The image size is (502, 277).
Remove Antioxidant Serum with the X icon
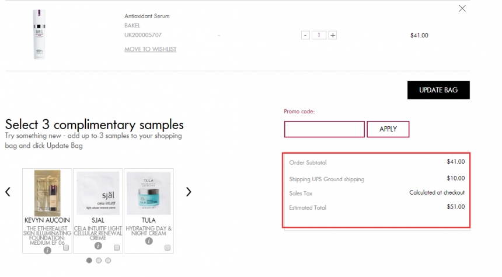(x=462, y=9)
